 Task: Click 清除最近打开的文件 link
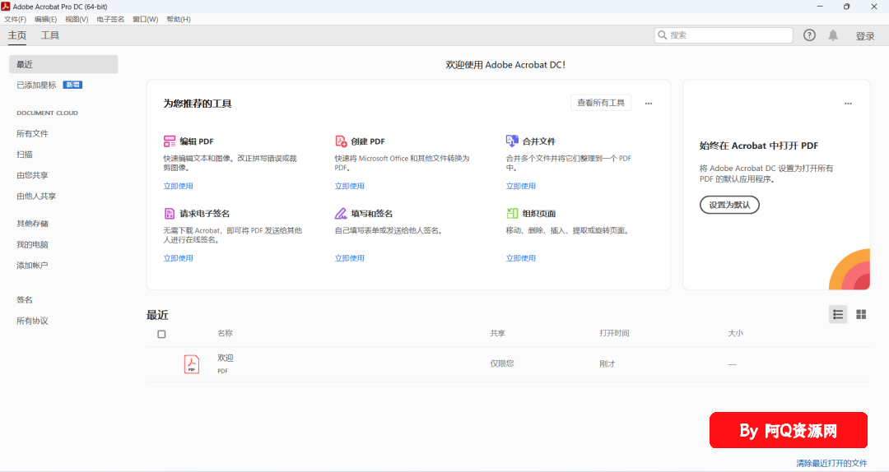coord(831,463)
